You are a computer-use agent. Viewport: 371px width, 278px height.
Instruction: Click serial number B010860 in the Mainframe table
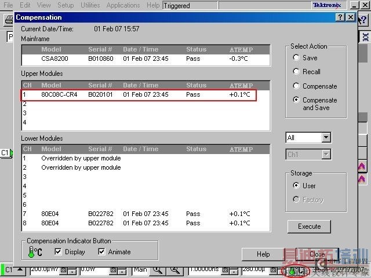tap(100, 58)
